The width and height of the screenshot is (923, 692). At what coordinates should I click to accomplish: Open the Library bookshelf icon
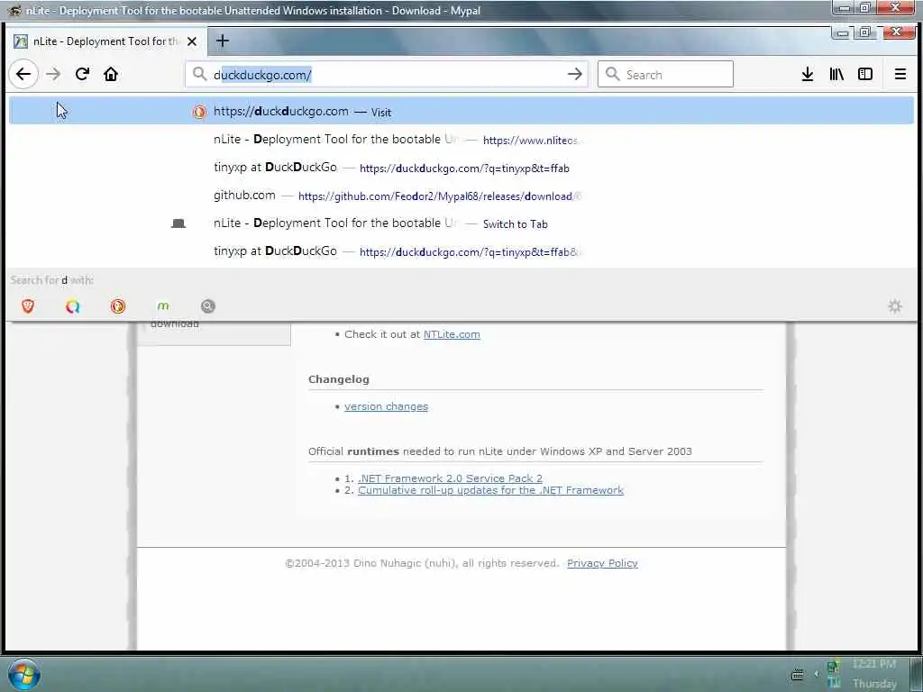click(x=836, y=74)
